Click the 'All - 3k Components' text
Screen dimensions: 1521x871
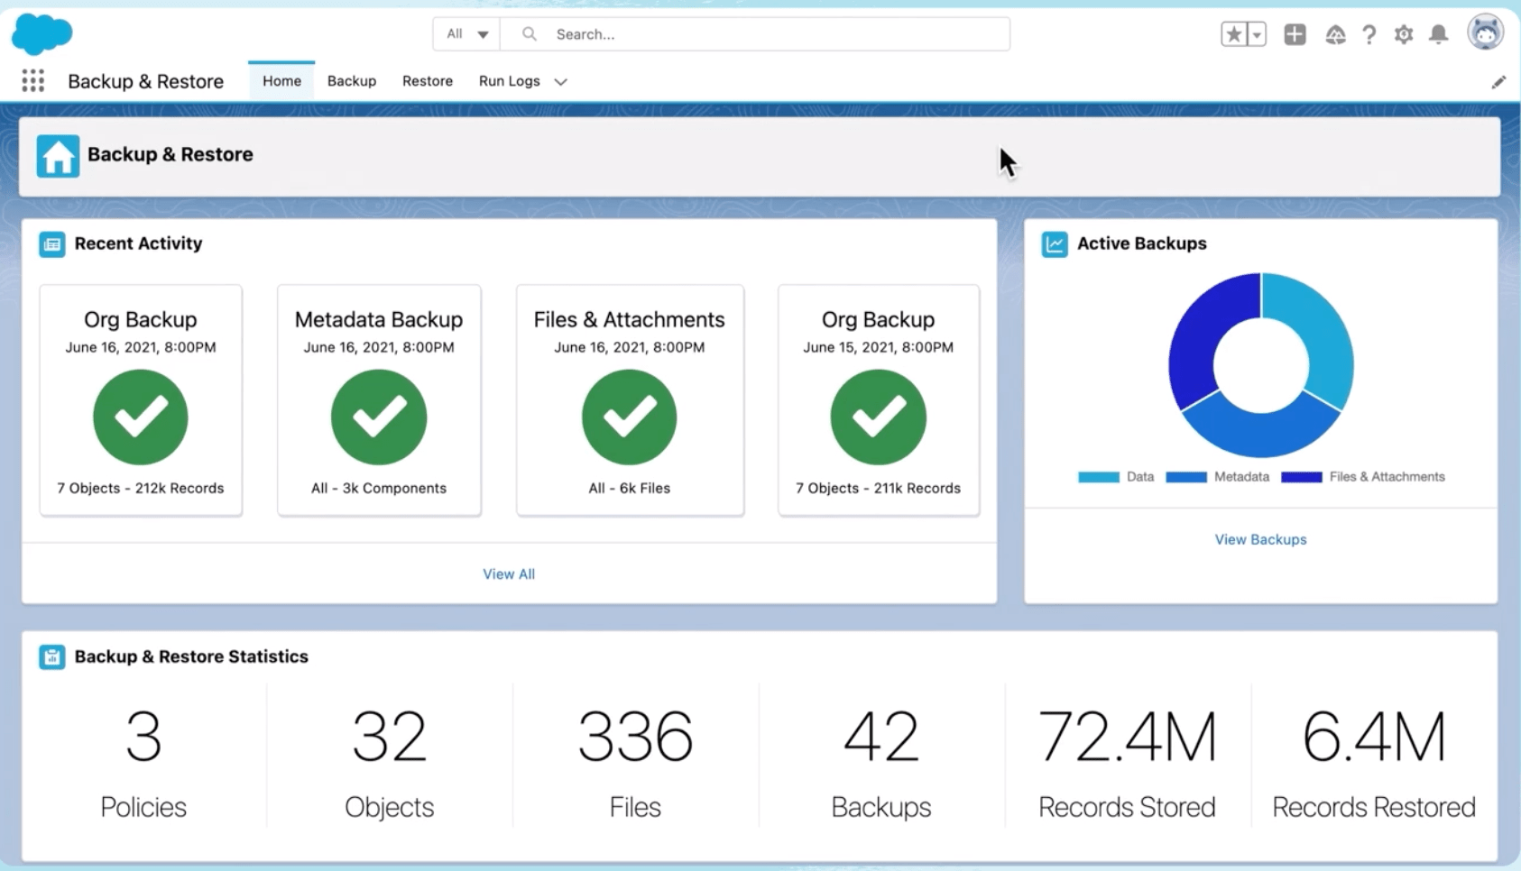point(379,489)
